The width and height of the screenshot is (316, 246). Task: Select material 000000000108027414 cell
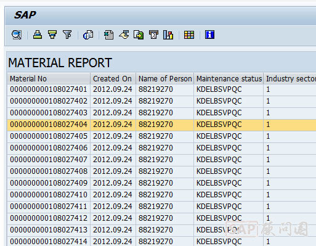tap(49, 241)
